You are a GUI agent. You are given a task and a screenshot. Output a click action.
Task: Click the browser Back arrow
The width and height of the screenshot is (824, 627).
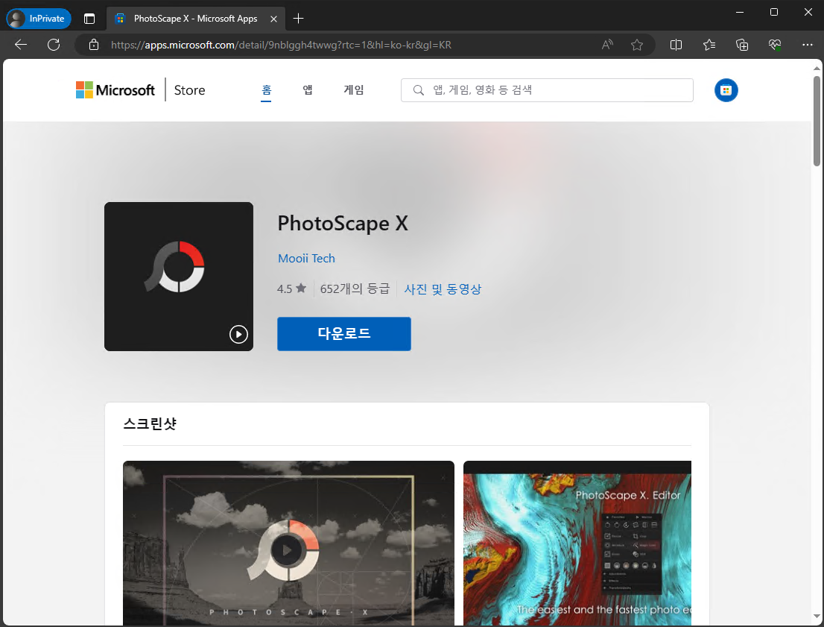(x=20, y=45)
